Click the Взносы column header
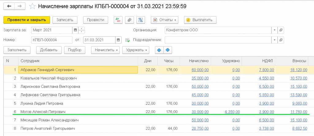This screenshot has height=136, width=314. tap(292, 61)
